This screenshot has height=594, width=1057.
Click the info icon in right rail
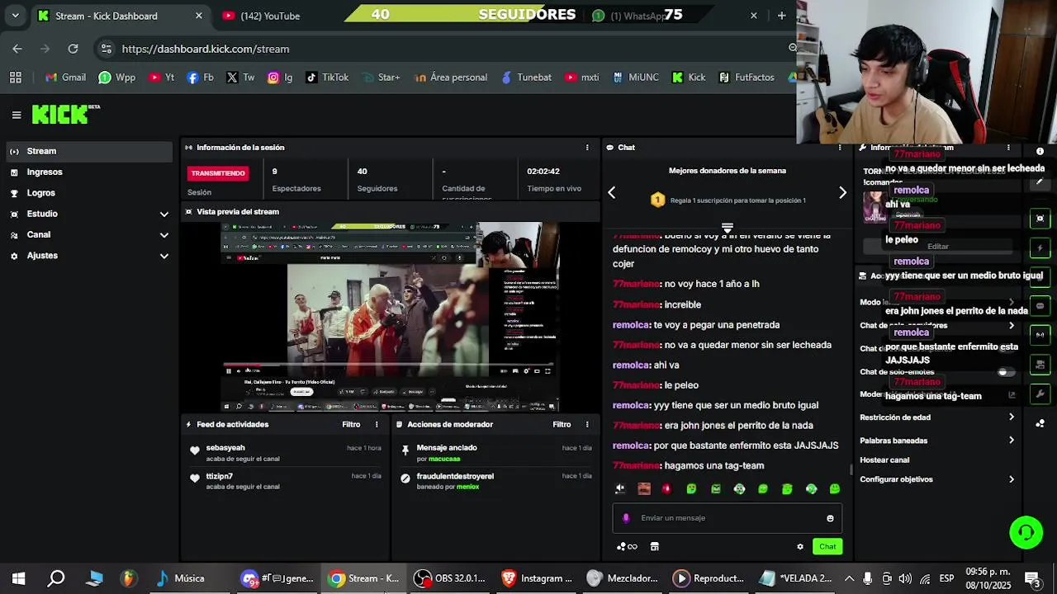pos(1040,151)
